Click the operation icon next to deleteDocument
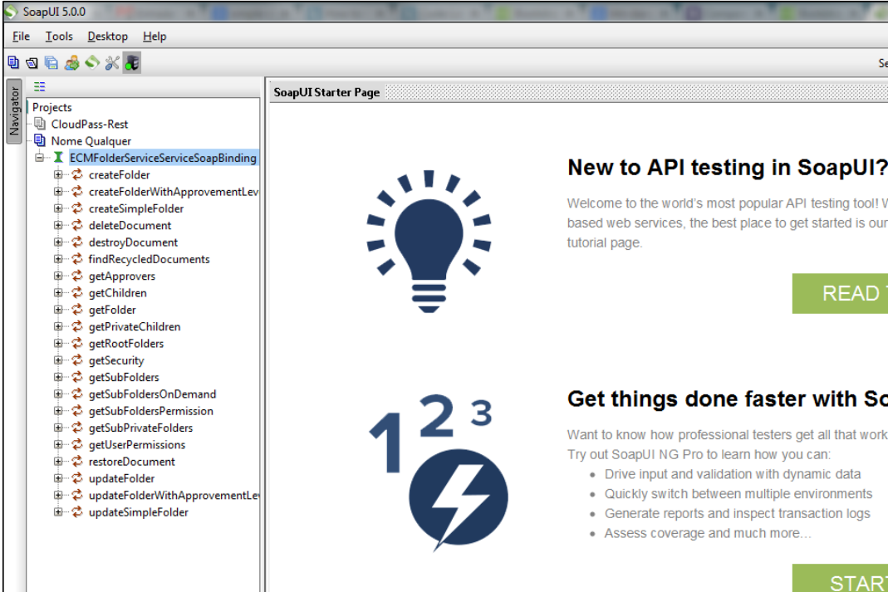The width and height of the screenshot is (888, 592). click(77, 225)
